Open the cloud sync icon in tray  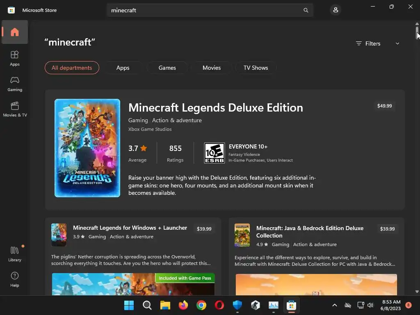[x=348, y=305]
